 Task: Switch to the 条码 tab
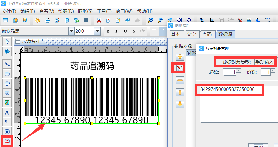coord(207,34)
